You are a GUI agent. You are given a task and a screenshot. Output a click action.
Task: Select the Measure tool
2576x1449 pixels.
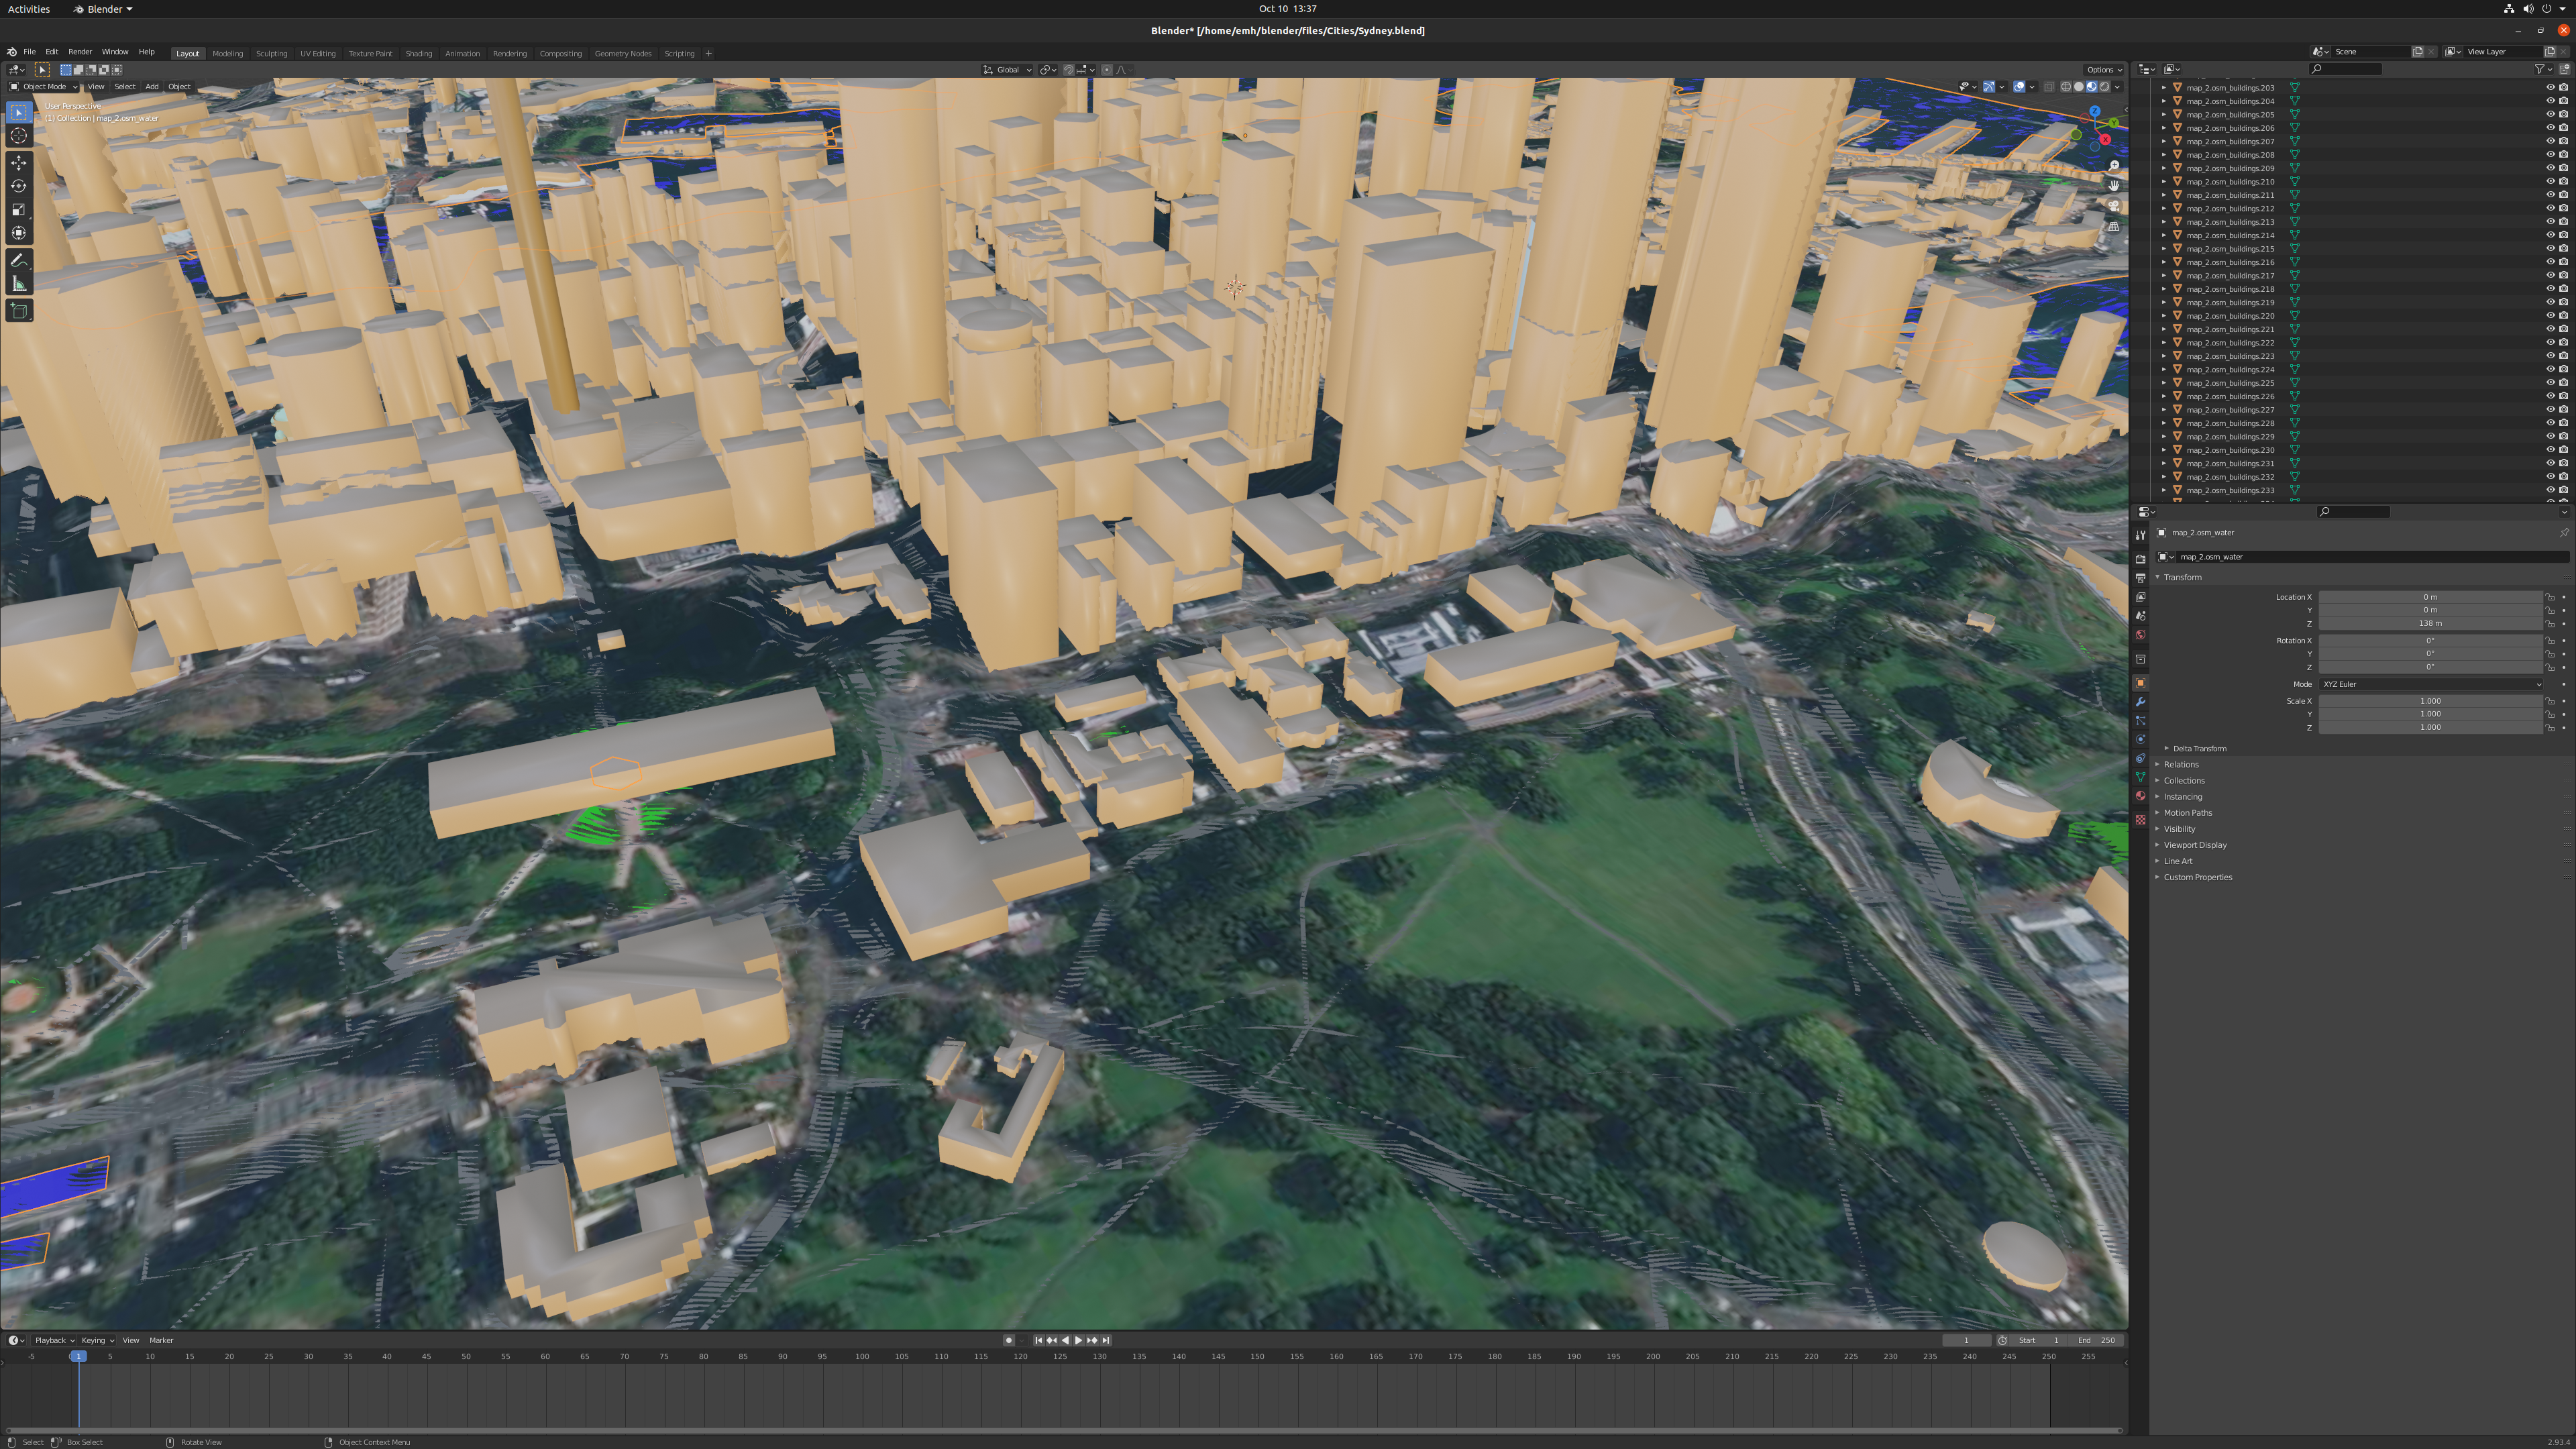point(19,284)
